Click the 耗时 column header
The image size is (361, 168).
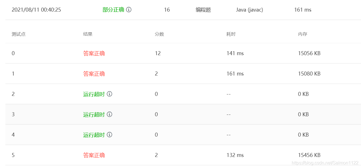tap(231, 34)
